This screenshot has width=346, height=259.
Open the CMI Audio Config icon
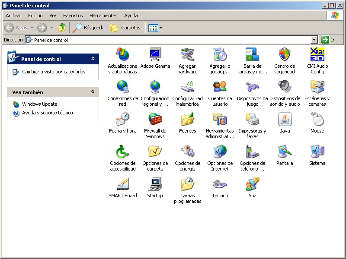pyautogui.click(x=317, y=54)
